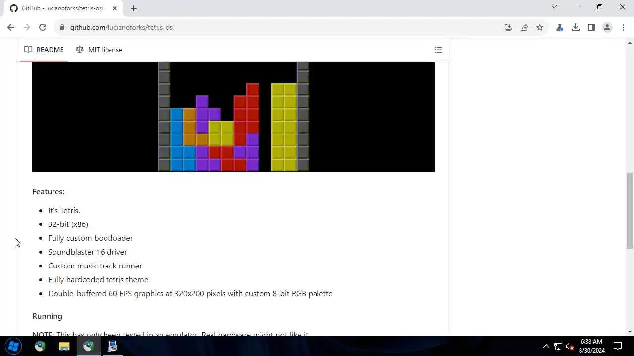Open the network status tray icon
This screenshot has width=634, height=356.
(558, 346)
